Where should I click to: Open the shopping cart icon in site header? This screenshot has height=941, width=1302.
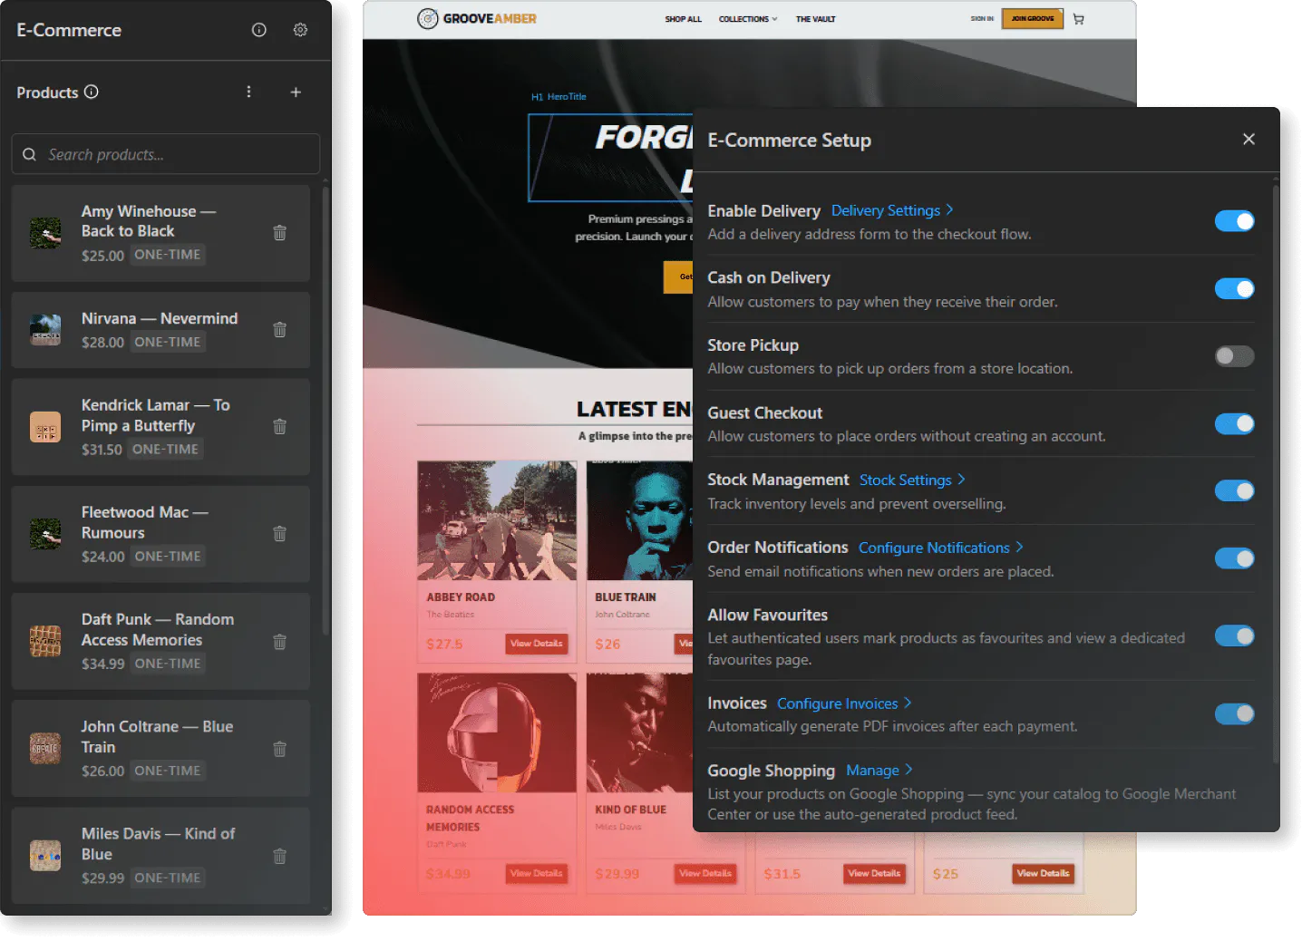pos(1078,19)
